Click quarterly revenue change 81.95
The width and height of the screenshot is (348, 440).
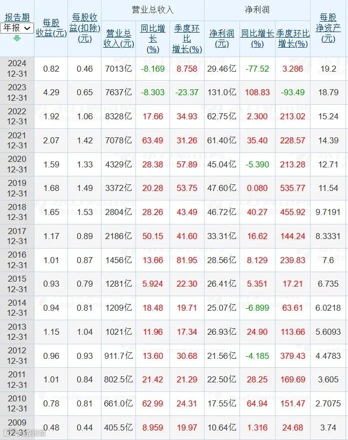[186, 260]
